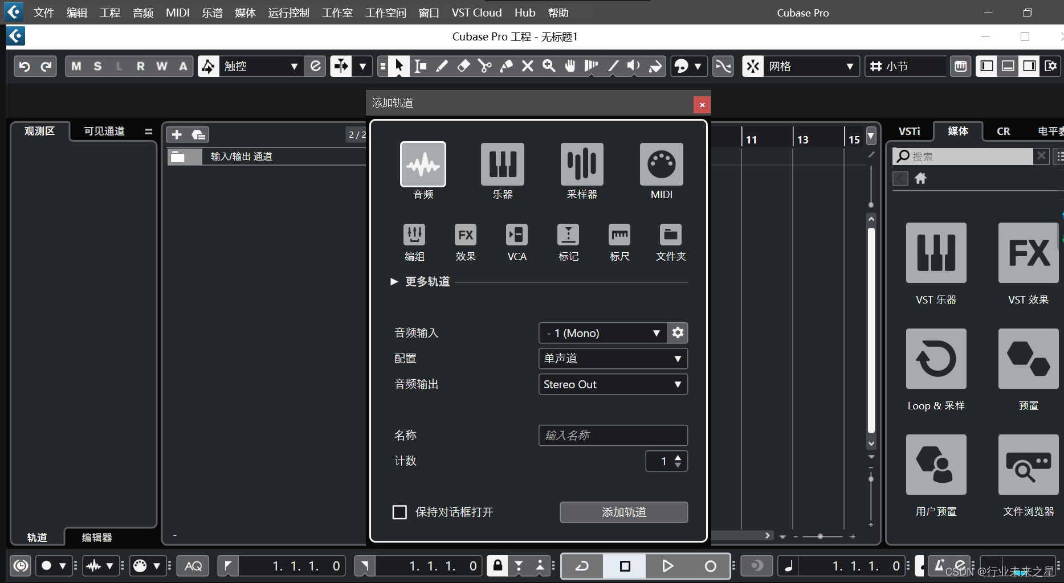
Task: Open Loop & 采样 media tile
Action: pos(936,359)
